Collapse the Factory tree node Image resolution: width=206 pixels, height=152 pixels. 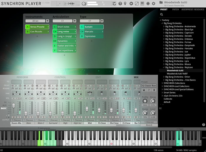tap(161, 20)
